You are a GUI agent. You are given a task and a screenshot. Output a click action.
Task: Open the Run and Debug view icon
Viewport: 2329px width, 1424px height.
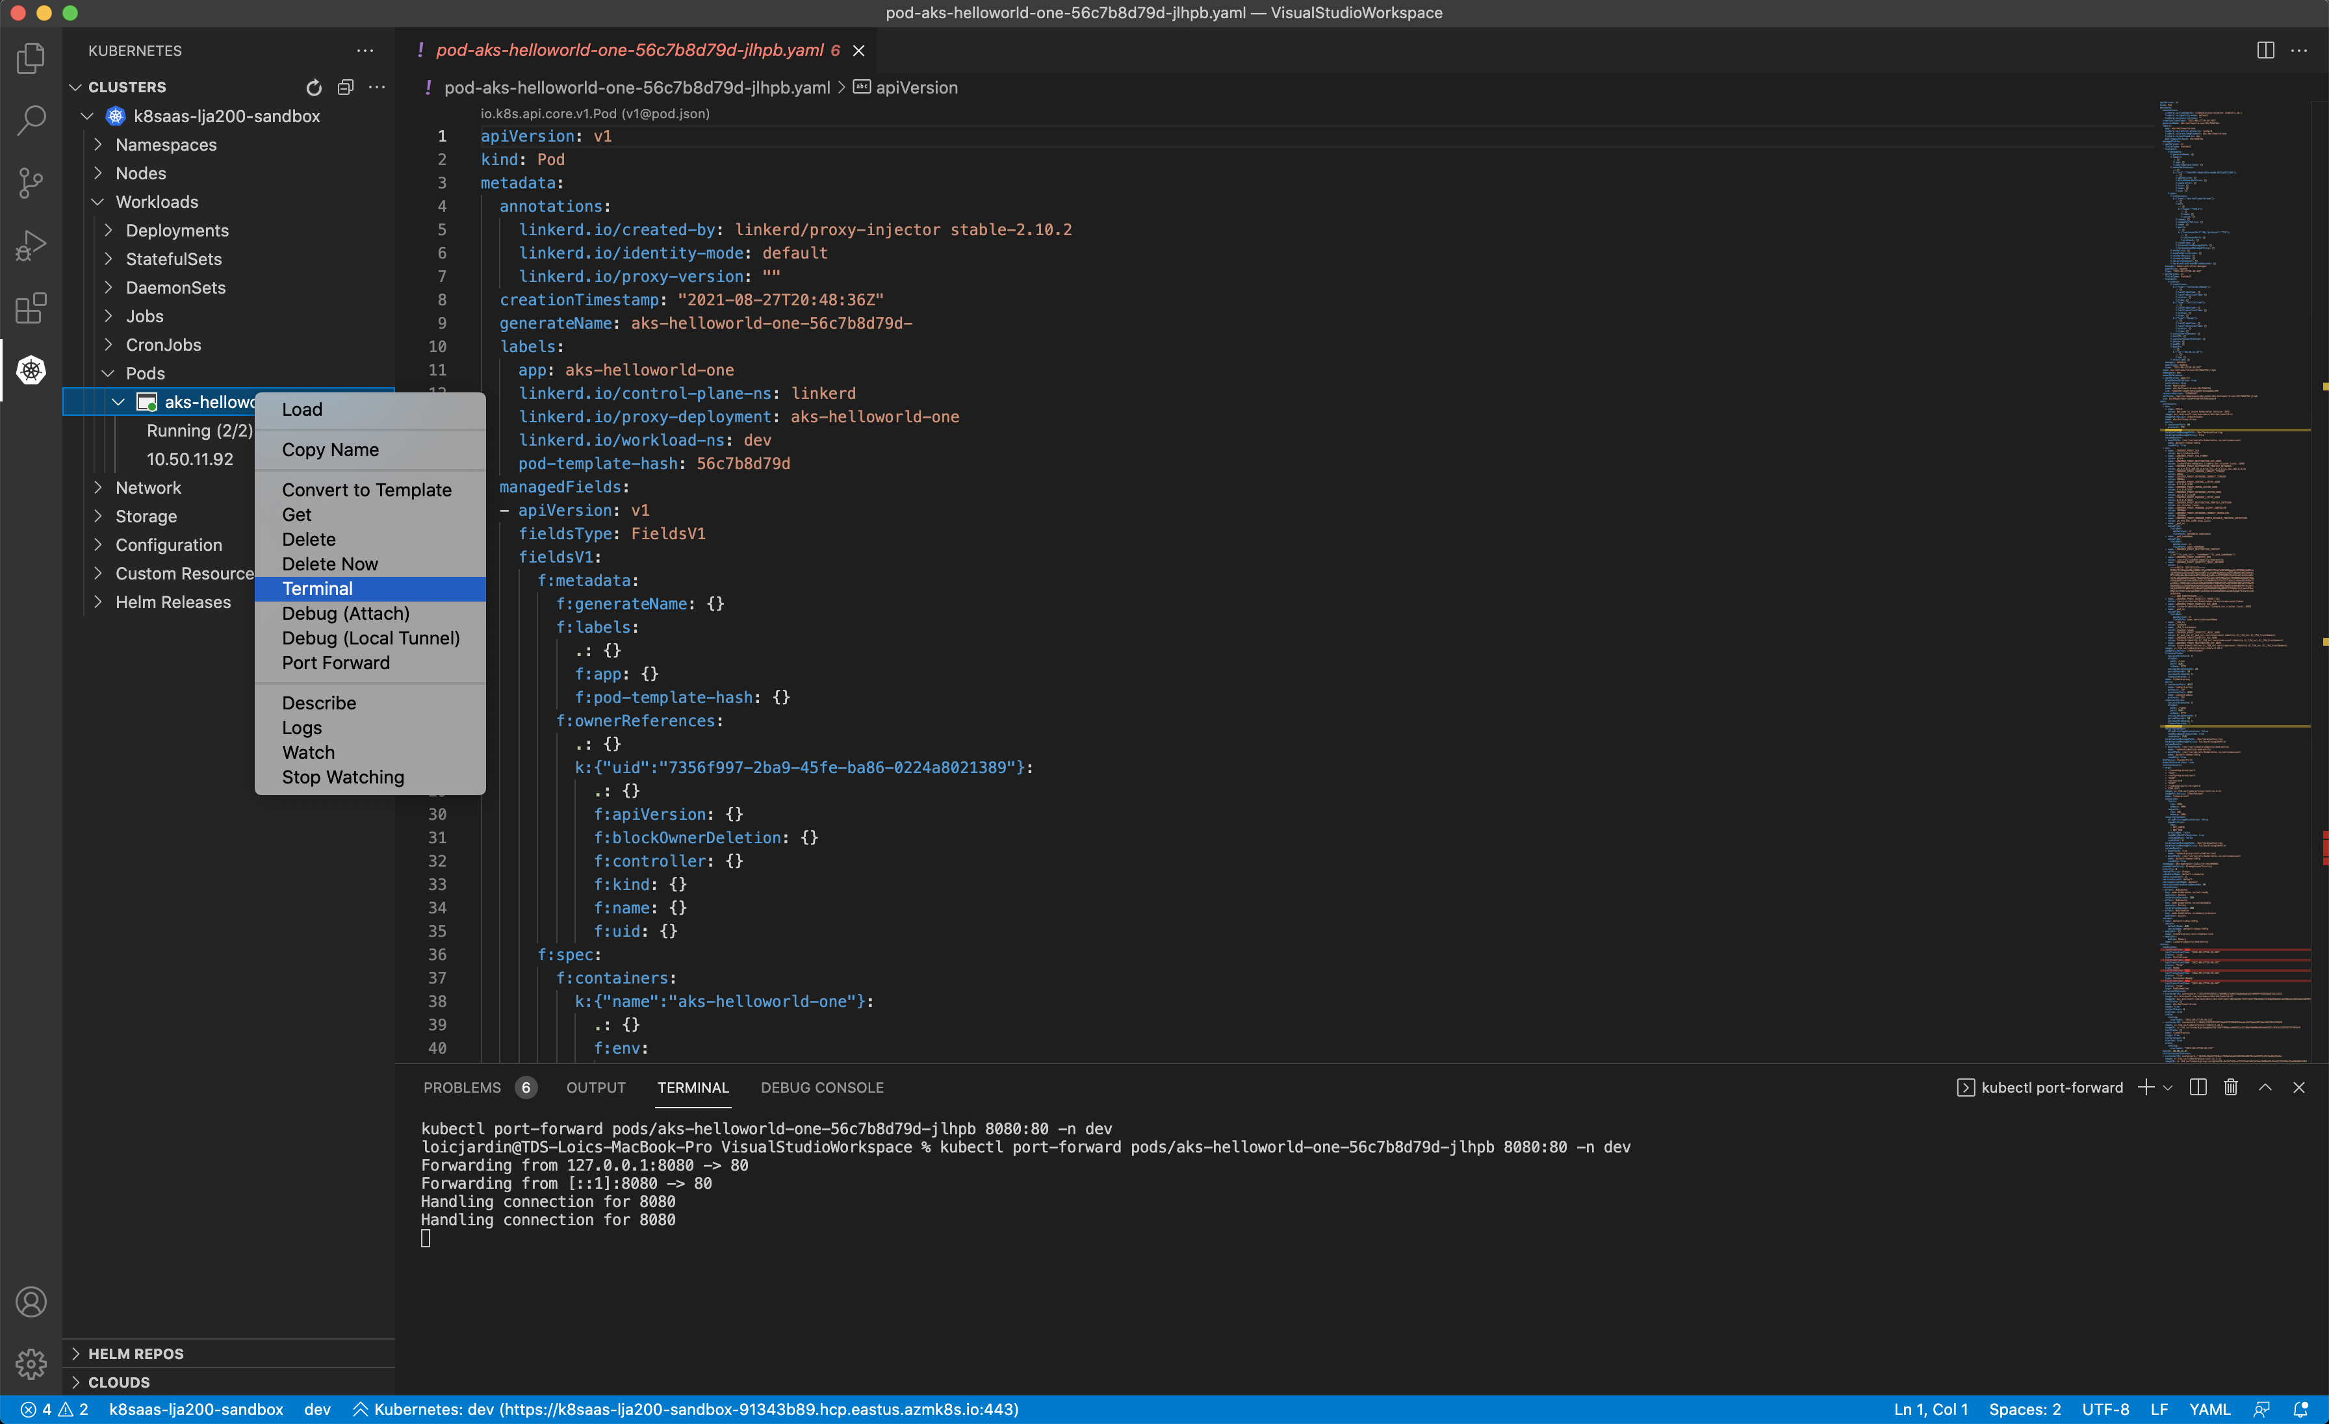coord(31,245)
